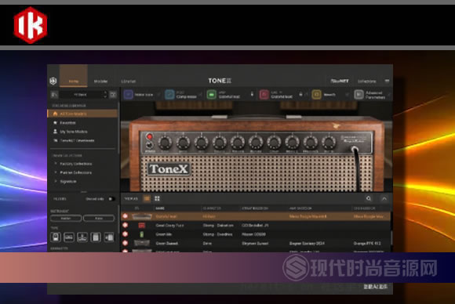Screen dimensions: 455x304
Task: Open ToneNET Downloads in the sidebar
Action: 77,140
